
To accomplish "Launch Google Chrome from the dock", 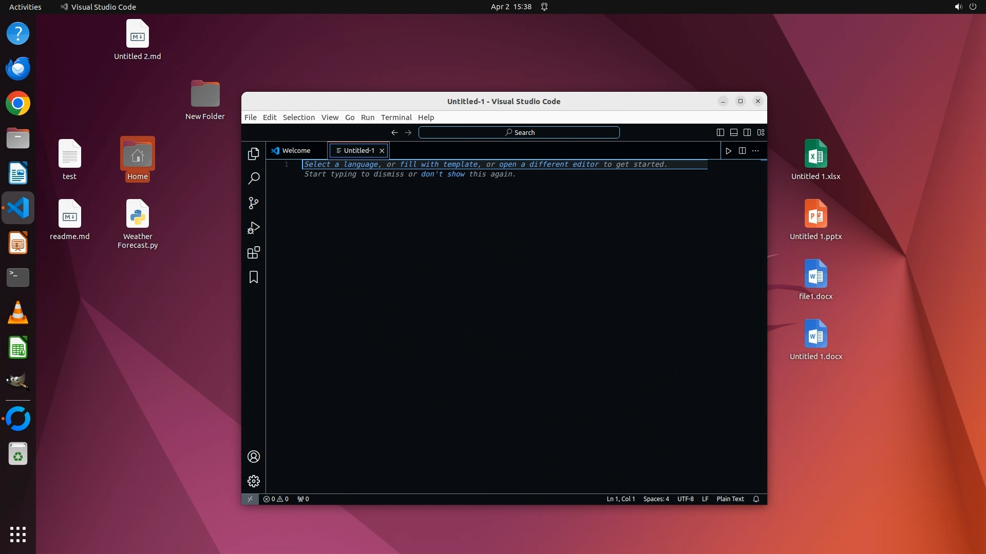I will click(18, 104).
